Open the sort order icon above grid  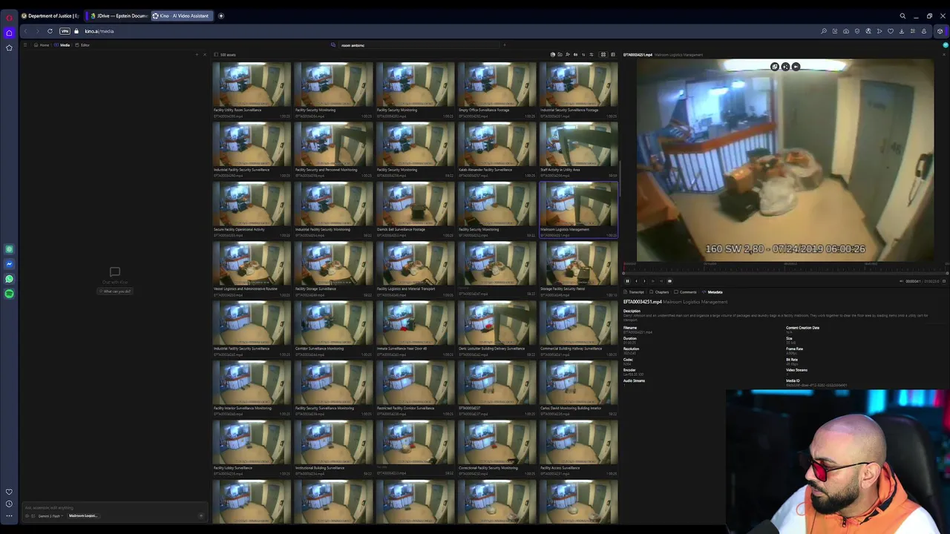pos(583,54)
